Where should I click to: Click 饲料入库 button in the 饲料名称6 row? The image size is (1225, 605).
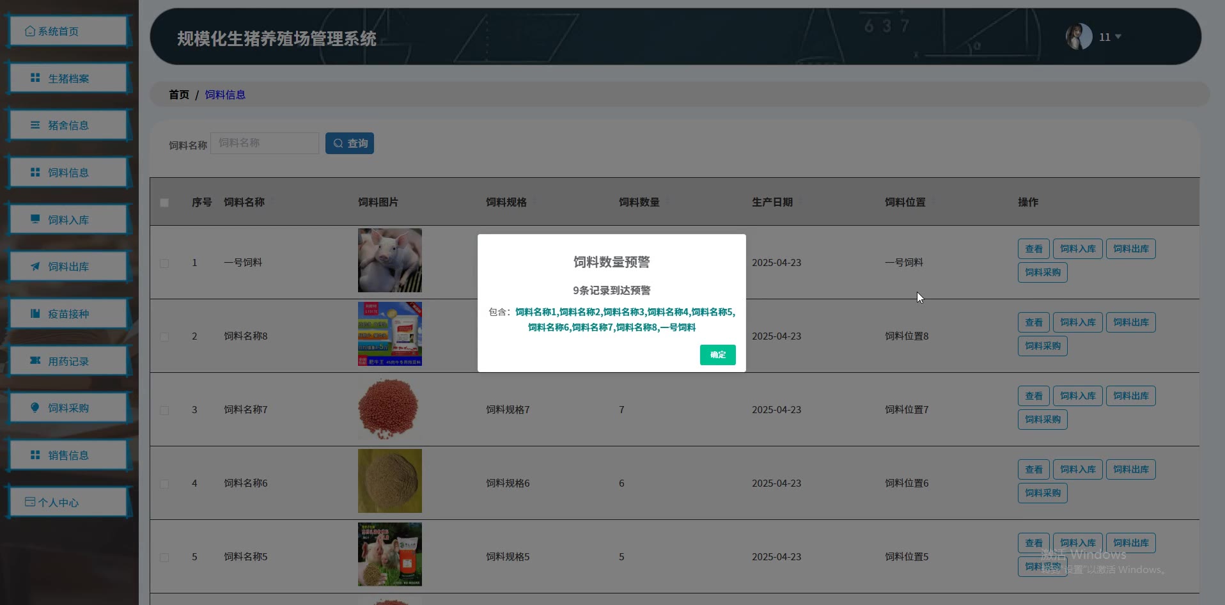pyautogui.click(x=1077, y=469)
